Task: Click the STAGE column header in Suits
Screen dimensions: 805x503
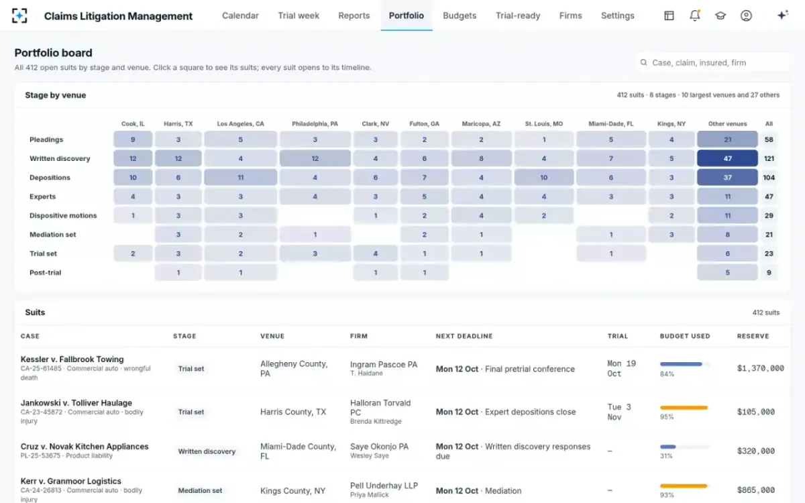Action: [x=184, y=336]
